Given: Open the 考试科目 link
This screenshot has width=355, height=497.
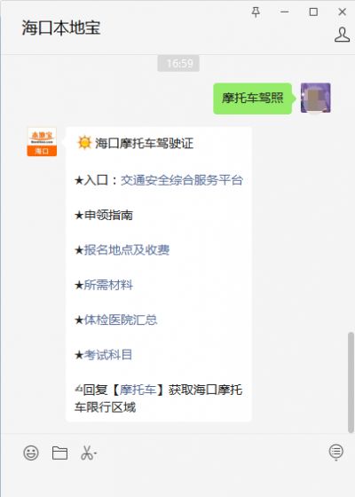Looking at the screenshot, I should click(108, 355).
